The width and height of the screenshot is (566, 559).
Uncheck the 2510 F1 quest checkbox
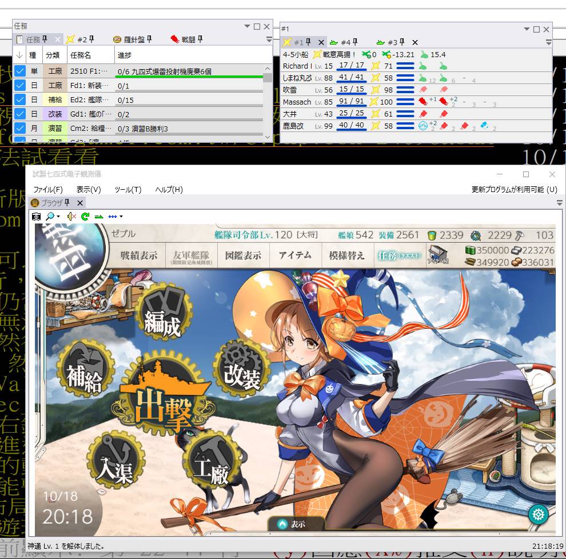(x=20, y=71)
